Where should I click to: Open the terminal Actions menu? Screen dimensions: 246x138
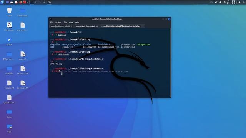click(x=58, y=23)
